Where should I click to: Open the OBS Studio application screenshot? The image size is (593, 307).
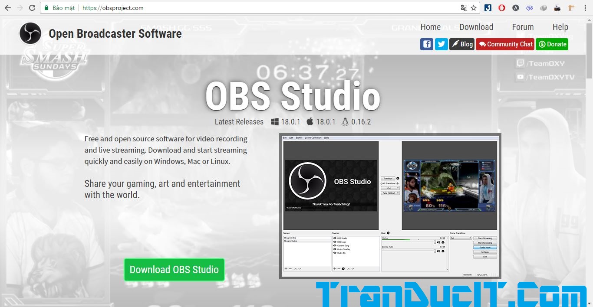tap(390, 206)
